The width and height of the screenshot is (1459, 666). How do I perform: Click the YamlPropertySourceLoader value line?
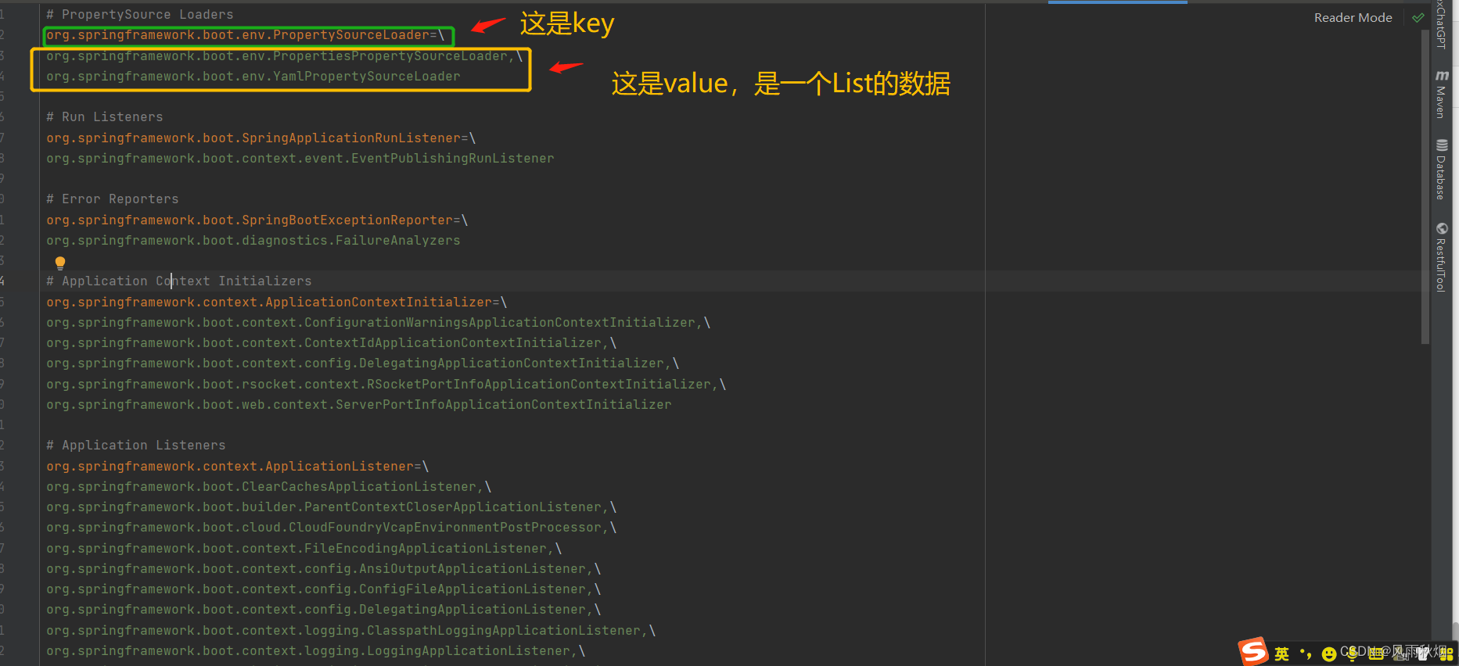[253, 77]
